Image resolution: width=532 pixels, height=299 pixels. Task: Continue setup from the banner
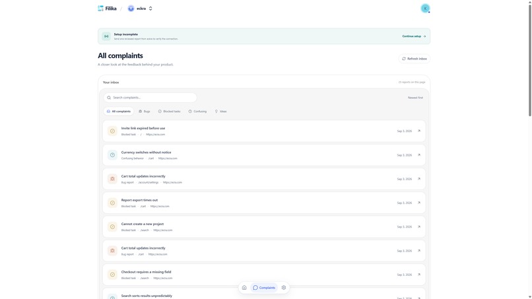point(414,36)
